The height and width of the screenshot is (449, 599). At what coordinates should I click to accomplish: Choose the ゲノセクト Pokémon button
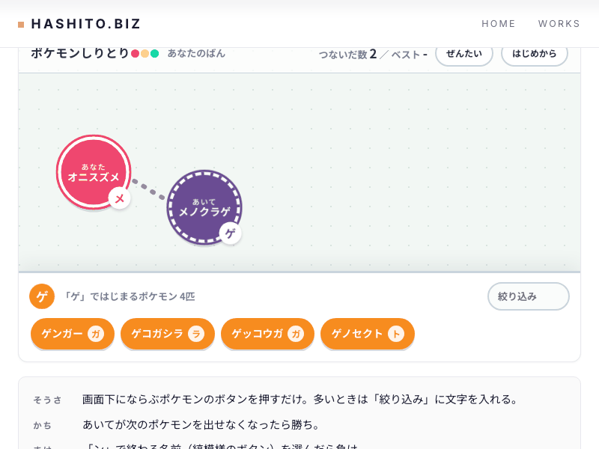[368, 334]
